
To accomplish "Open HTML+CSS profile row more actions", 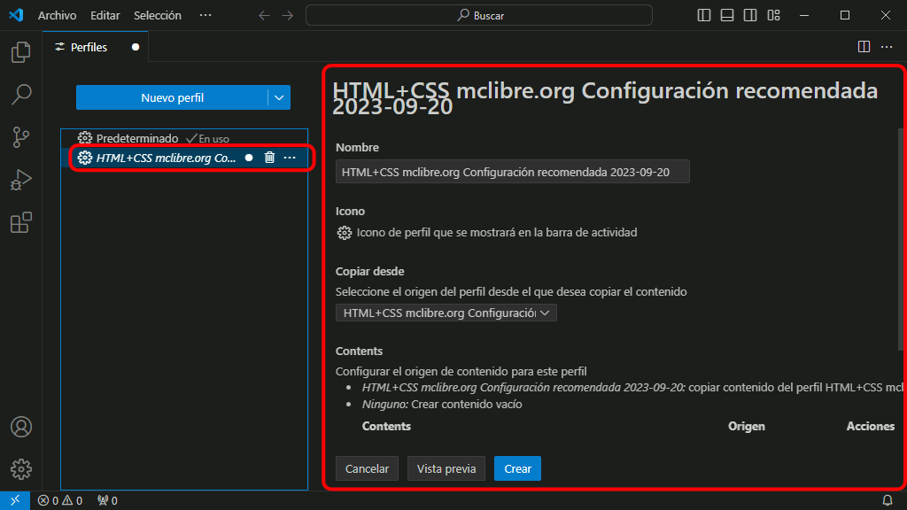I will 290,158.
